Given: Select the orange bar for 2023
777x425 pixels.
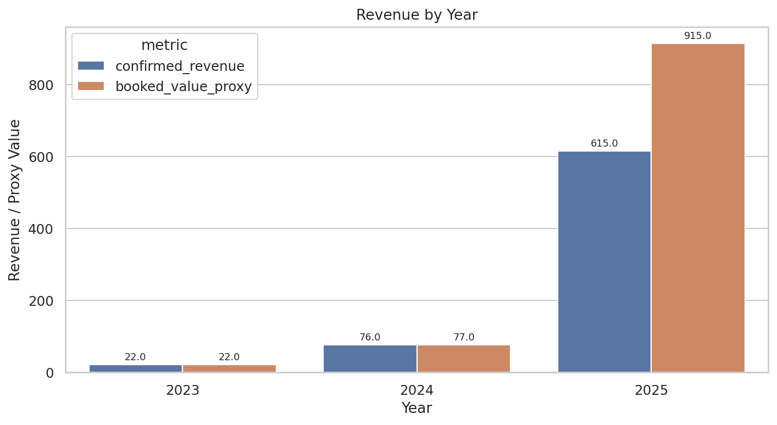Looking at the screenshot, I should click(x=229, y=369).
